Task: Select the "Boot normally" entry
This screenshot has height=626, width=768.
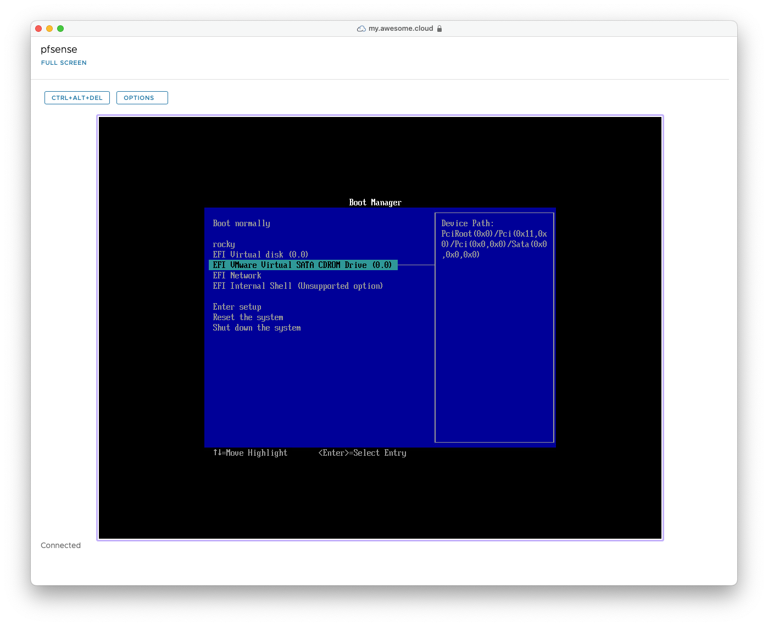Action: (x=242, y=223)
